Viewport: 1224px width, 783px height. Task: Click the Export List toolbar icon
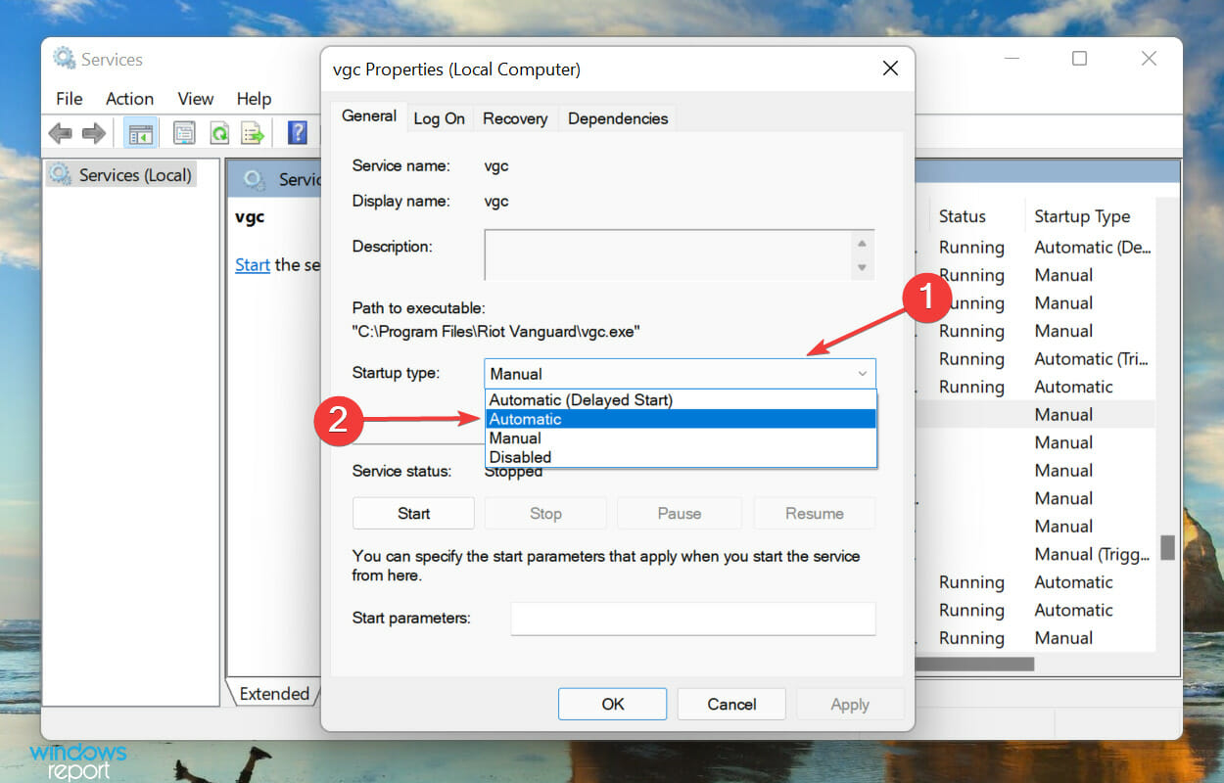[253, 133]
